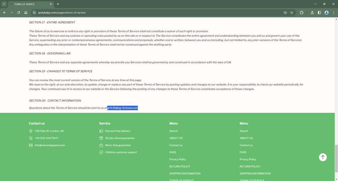This screenshot has width=338, height=181.
Task: Open RETURN POLICY in second Menu column
Action: pyautogui.click(x=250, y=167)
